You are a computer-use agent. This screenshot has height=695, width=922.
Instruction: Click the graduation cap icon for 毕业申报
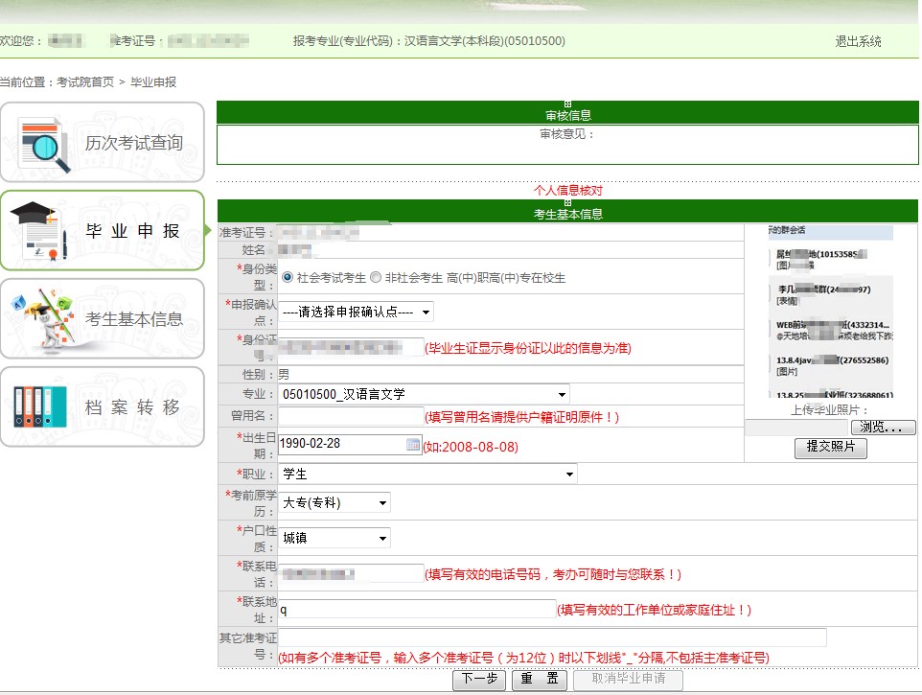tap(39, 231)
